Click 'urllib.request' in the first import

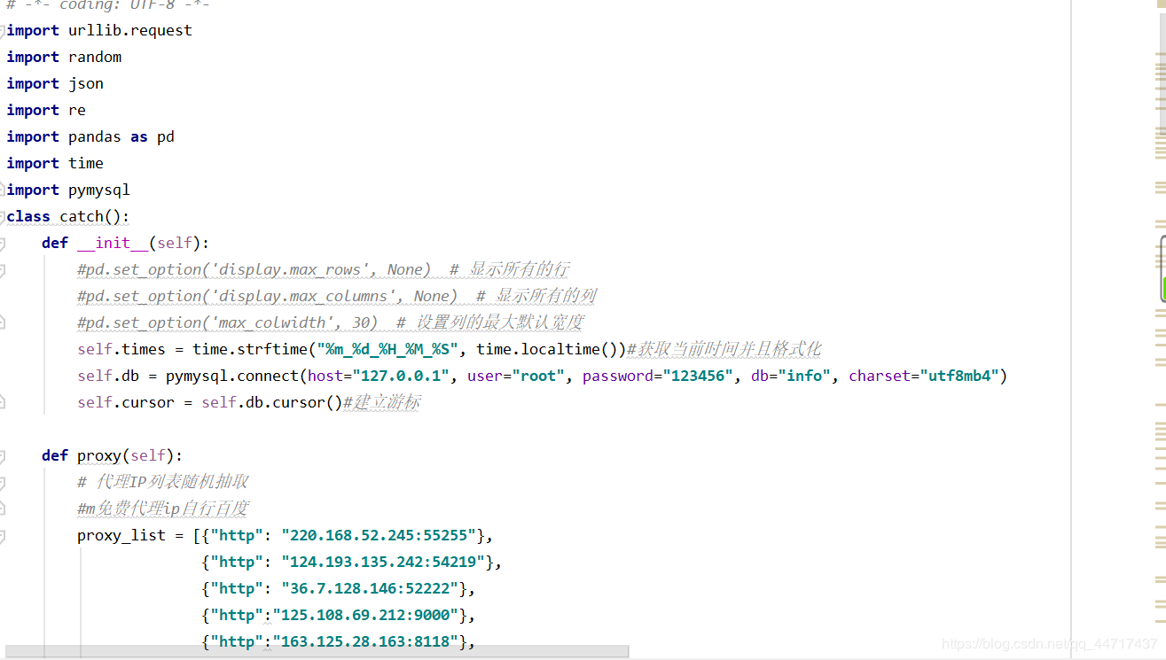pyautogui.click(x=130, y=30)
